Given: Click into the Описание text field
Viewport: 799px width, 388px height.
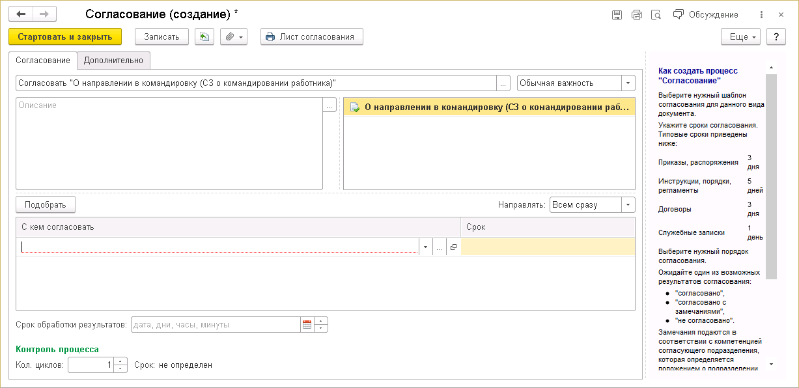Looking at the screenshot, I should [169, 143].
